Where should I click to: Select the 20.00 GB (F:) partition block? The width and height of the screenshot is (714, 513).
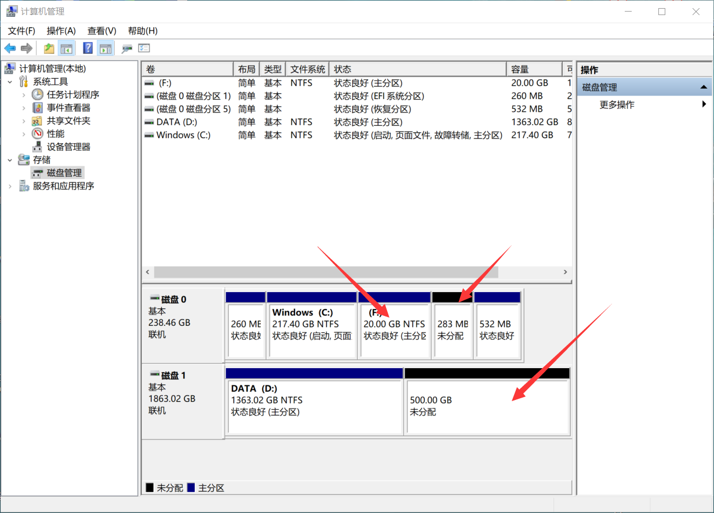[395, 326]
